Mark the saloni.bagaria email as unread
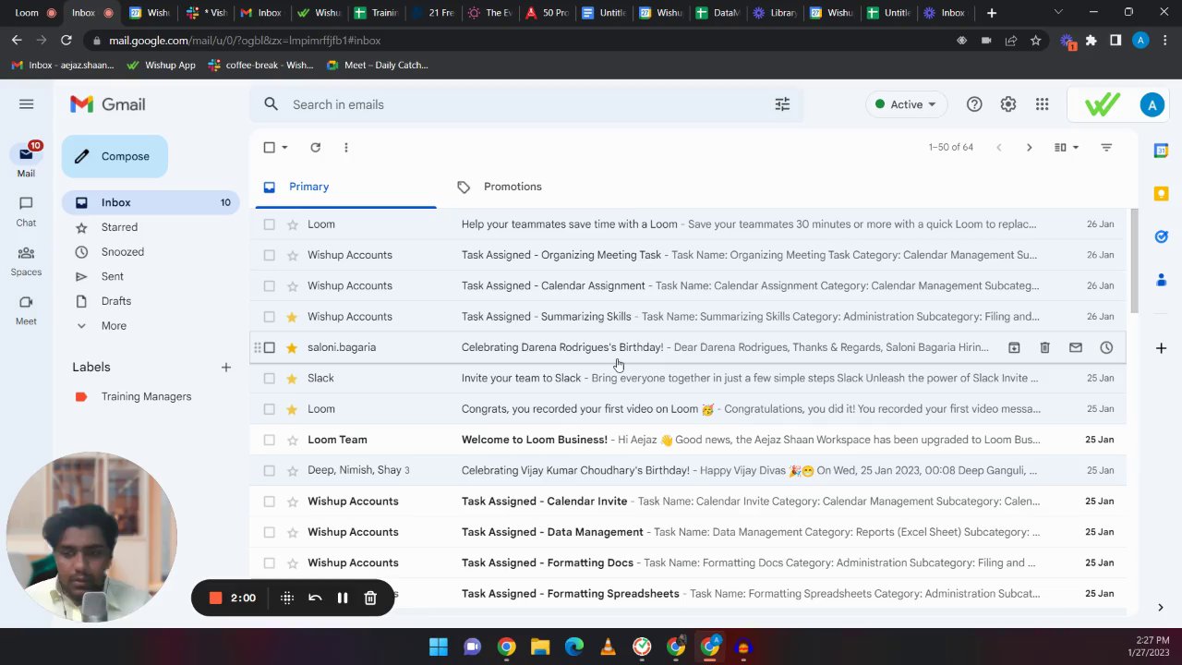Viewport: 1182px width, 665px height. click(1076, 347)
